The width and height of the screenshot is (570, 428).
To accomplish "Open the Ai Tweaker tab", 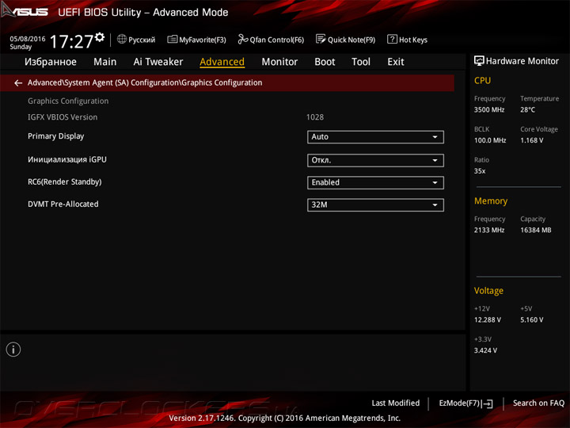I will 158,62.
